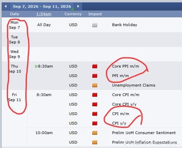
Task: Click the 1:54am time header link
Action: click(44, 14)
